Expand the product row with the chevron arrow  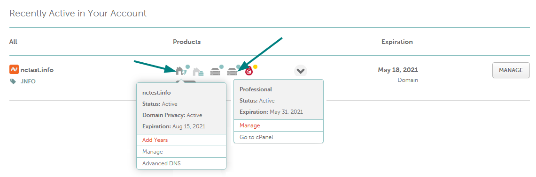[x=301, y=71]
